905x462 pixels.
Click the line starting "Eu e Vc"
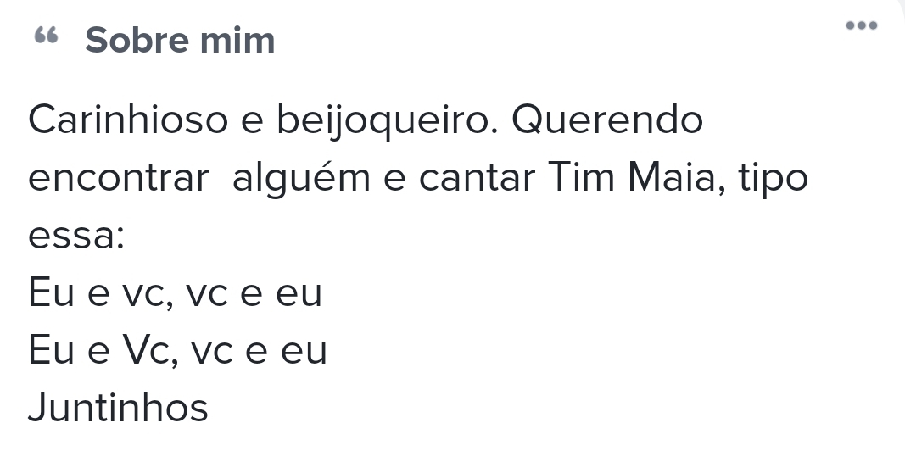(x=177, y=351)
